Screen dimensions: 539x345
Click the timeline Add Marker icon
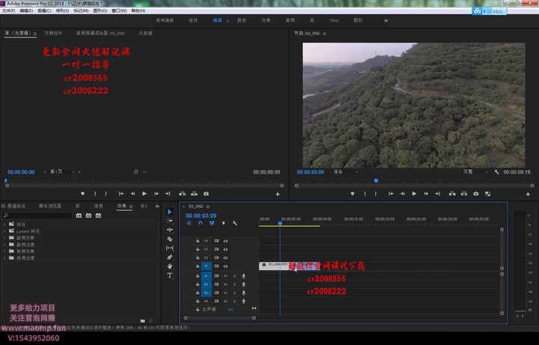(x=223, y=223)
